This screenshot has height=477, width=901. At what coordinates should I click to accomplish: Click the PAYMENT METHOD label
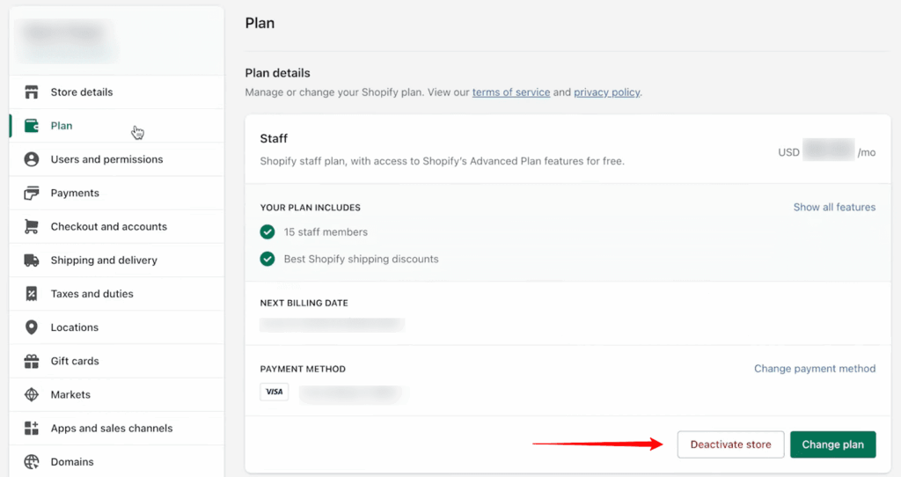[303, 369]
